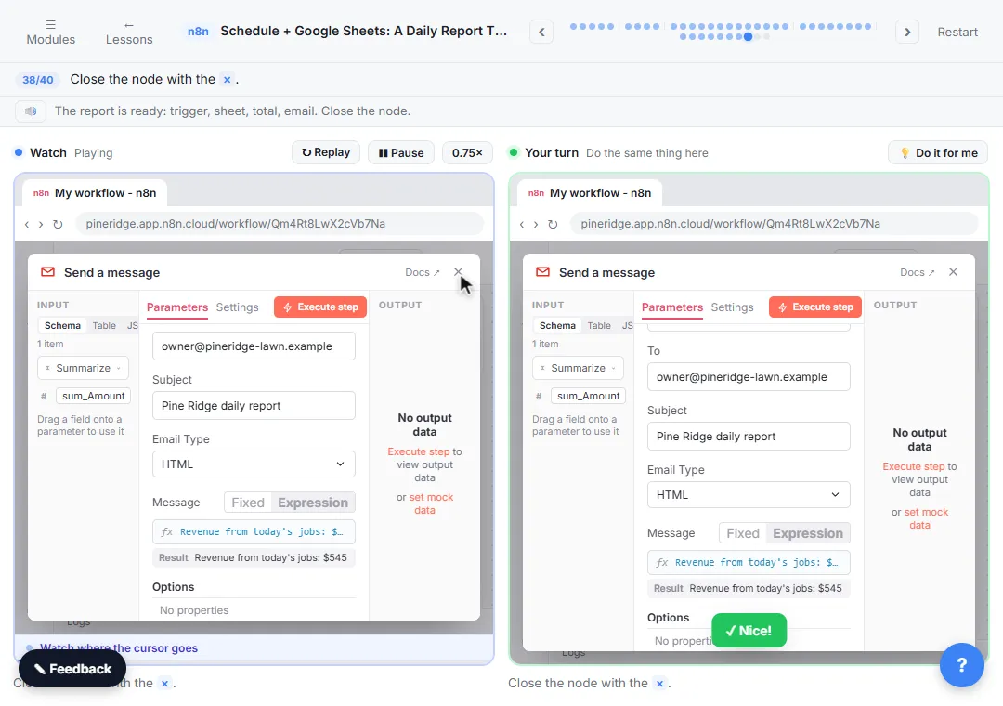The height and width of the screenshot is (706, 1003).
Task: Close the Send a message node in Your turn
Action: pos(953,272)
